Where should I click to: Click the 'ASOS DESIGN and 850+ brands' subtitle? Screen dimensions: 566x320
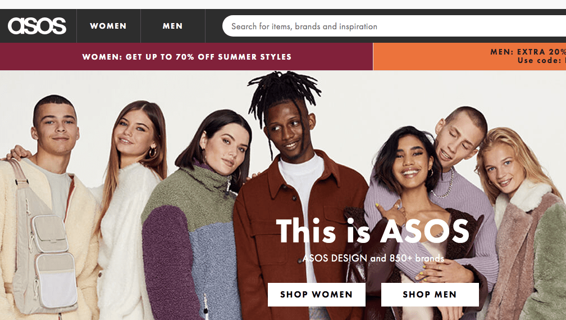(x=373, y=258)
